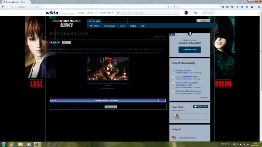Click the Wikia logo
Screen dimensions: 262x147
pyautogui.click(x=52, y=13)
